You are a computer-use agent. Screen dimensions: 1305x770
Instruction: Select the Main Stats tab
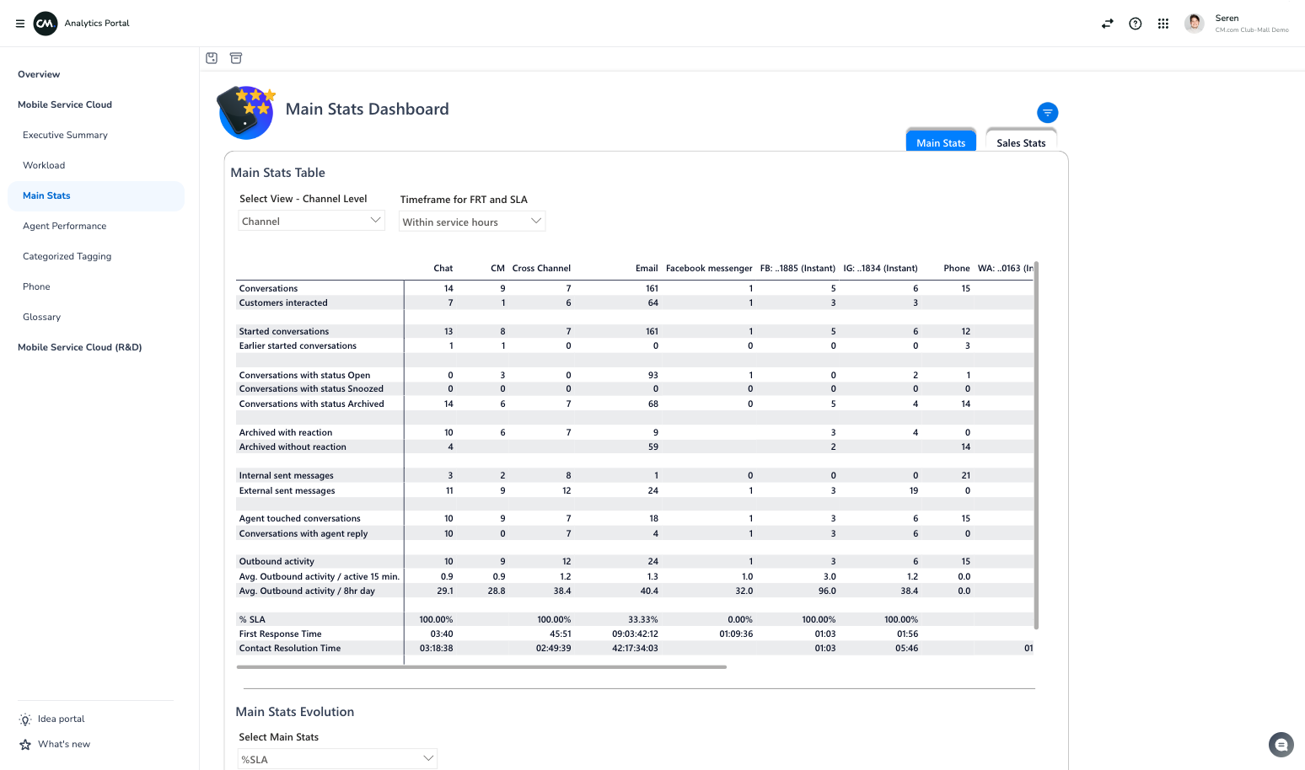940,142
